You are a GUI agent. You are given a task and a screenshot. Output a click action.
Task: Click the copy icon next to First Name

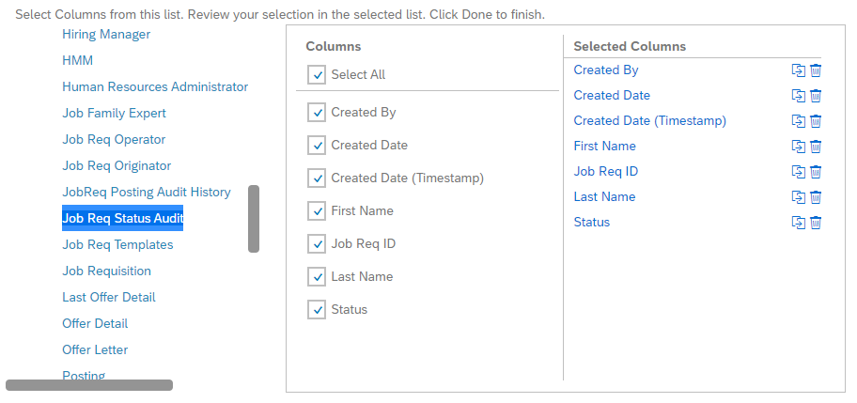point(799,147)
